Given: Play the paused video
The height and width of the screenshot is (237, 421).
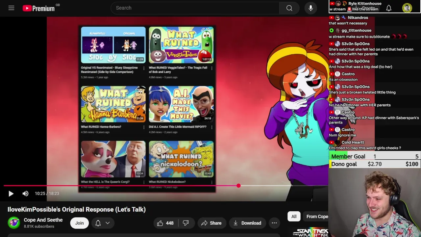Looking at the screenshot, I should pos(11,194).
